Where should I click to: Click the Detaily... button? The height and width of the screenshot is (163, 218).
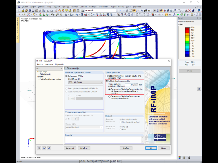[x=84, y=148]
